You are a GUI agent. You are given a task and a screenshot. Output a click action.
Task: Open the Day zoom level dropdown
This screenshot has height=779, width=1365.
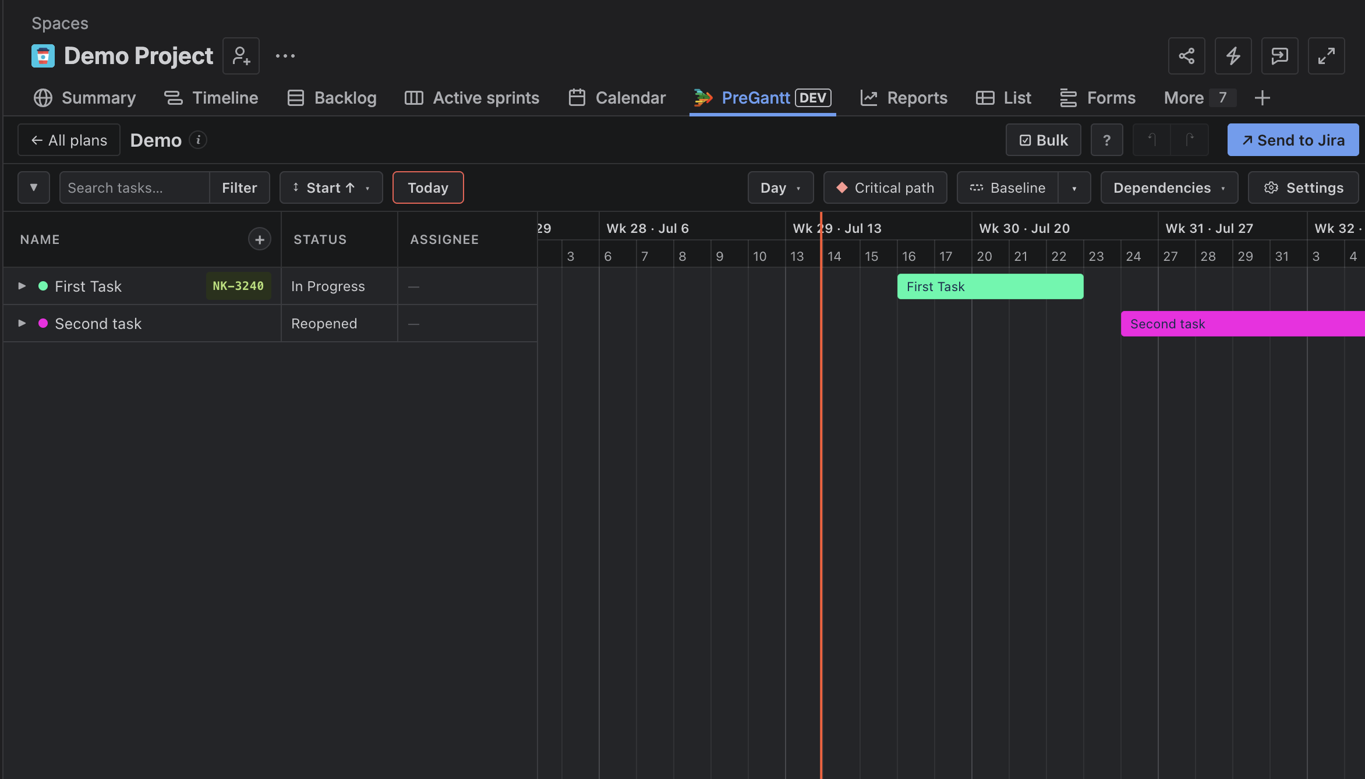point(780,187)
